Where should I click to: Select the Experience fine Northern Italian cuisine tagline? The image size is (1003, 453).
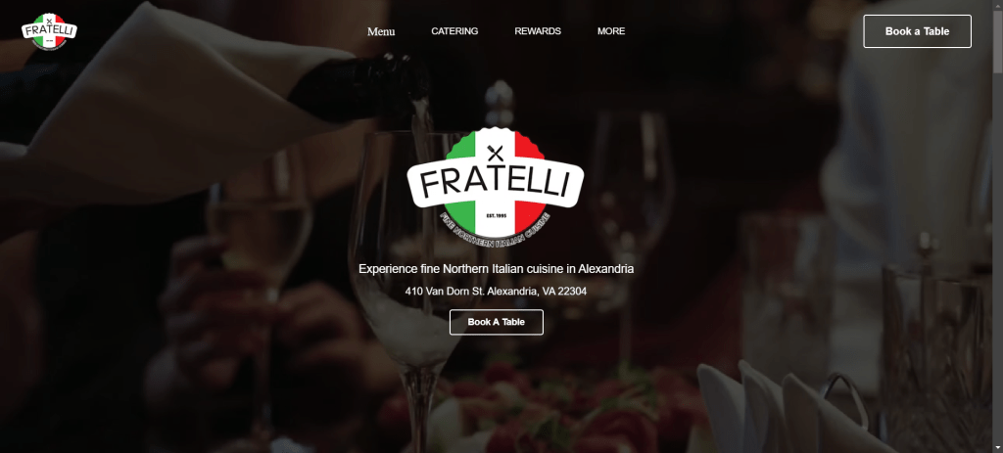point(496,269)
